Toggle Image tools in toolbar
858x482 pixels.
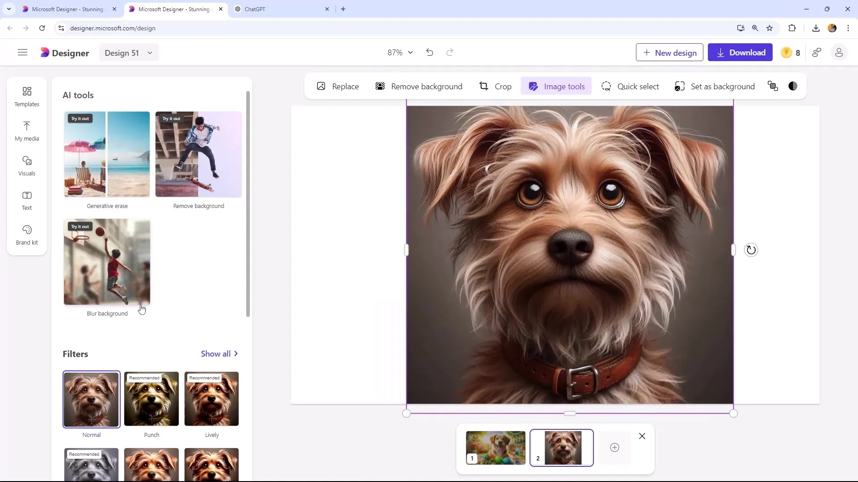[556, 86]
